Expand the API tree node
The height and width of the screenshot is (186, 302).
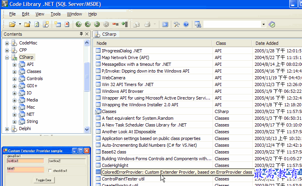pyautogui.click(x=14, y=65)
